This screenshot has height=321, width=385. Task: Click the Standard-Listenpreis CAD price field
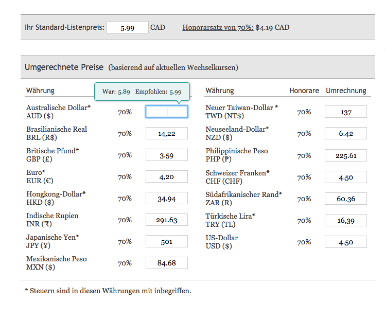click(x=127, y=28)
